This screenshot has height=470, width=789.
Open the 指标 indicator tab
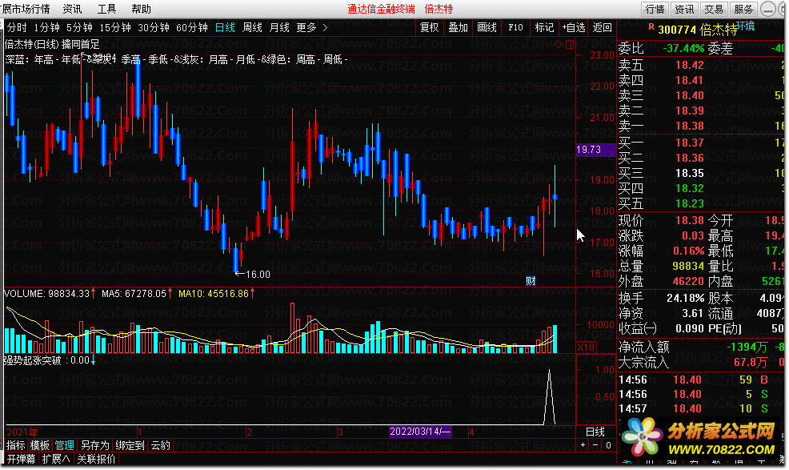[x=15, y=445]
